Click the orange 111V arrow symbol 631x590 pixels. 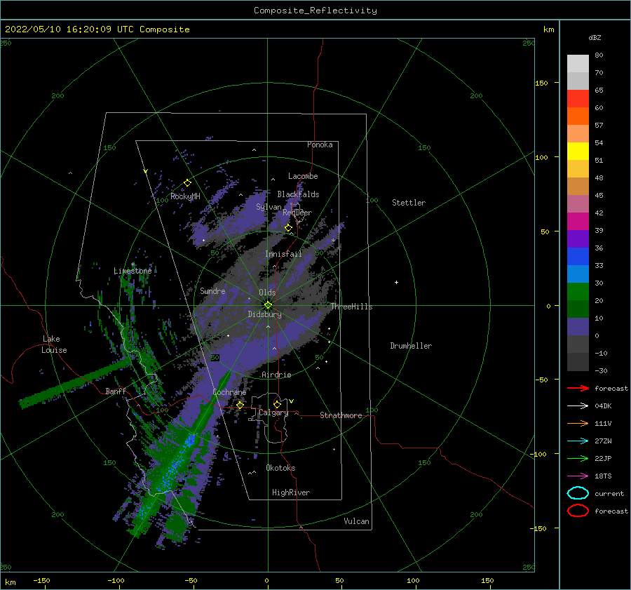click(x=578, y=423)
